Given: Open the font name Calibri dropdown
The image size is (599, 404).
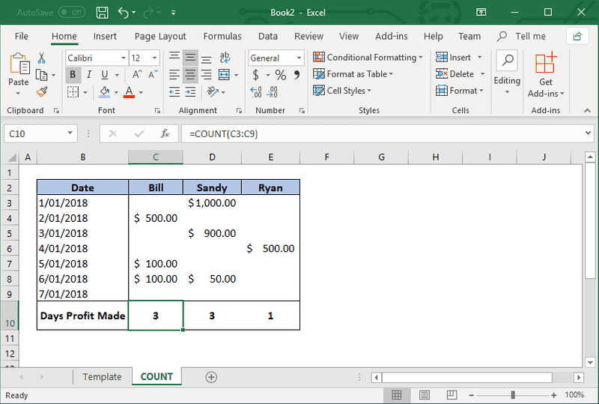Looking at the screenshot, I should tap(124, 58).
